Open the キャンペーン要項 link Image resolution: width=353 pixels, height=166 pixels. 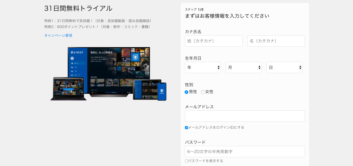[58, 36]
